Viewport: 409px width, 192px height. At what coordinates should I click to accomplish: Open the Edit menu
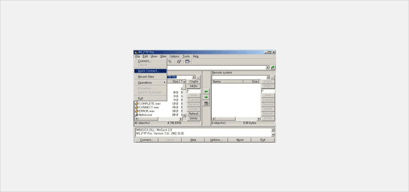point(145,56)
